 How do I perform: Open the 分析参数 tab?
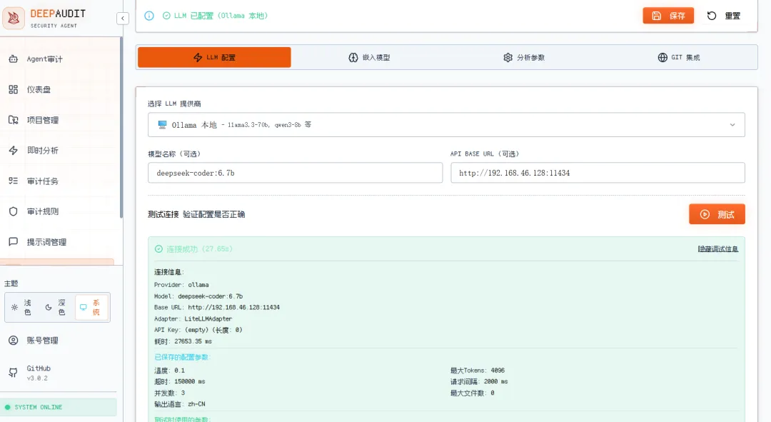tap(524, 58)
